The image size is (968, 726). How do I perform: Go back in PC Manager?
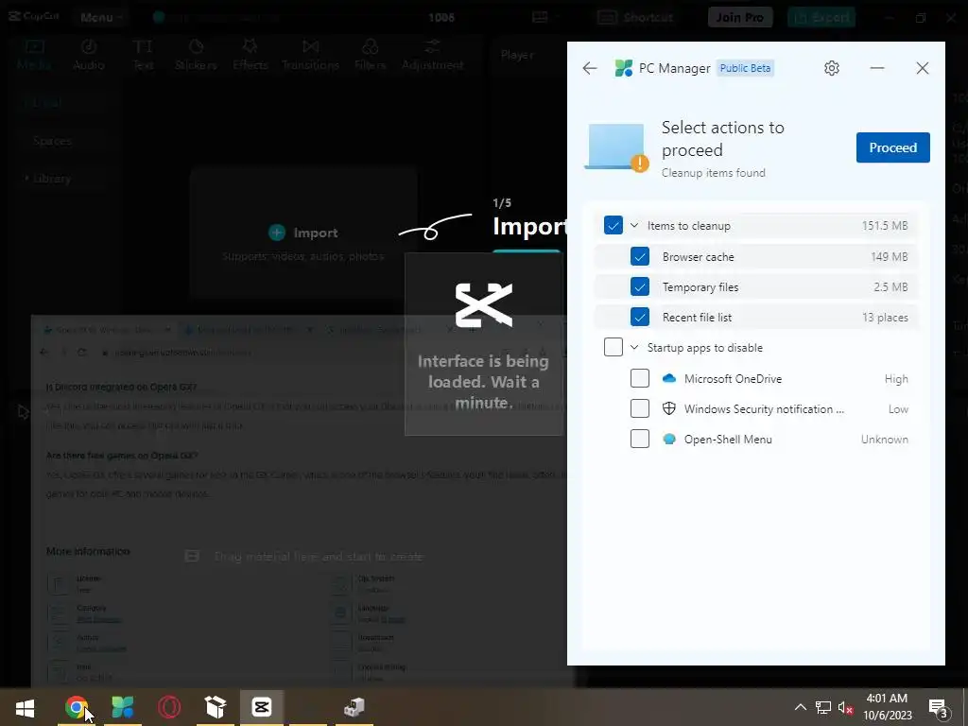click(x=590, y=68)
